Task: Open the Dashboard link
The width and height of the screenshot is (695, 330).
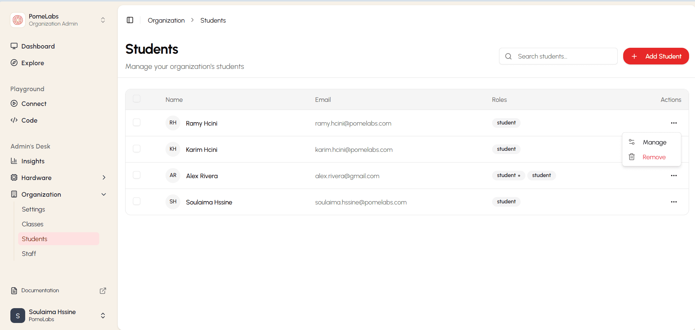Action: pyautogui.click(x=38, y=46)
